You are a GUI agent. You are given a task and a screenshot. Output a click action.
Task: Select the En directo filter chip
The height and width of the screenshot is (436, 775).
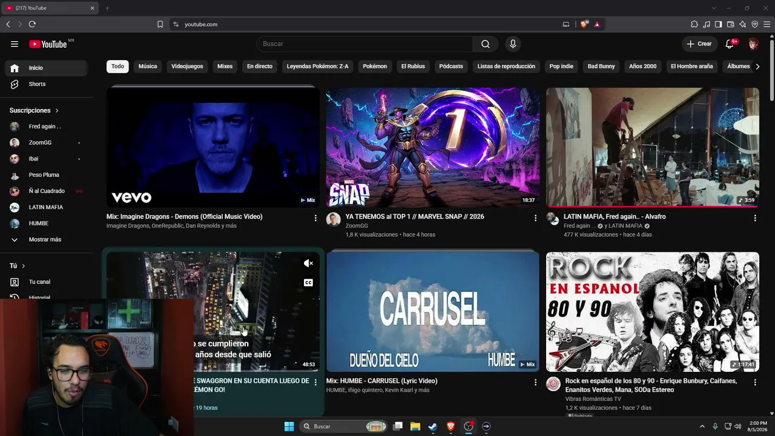point(260,67)
